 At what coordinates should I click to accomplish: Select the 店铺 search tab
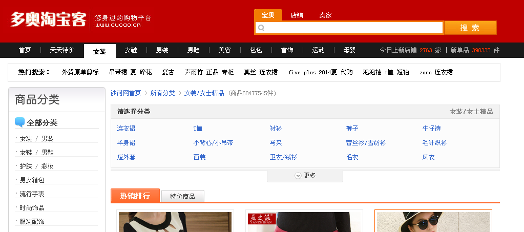pos(297,15)
